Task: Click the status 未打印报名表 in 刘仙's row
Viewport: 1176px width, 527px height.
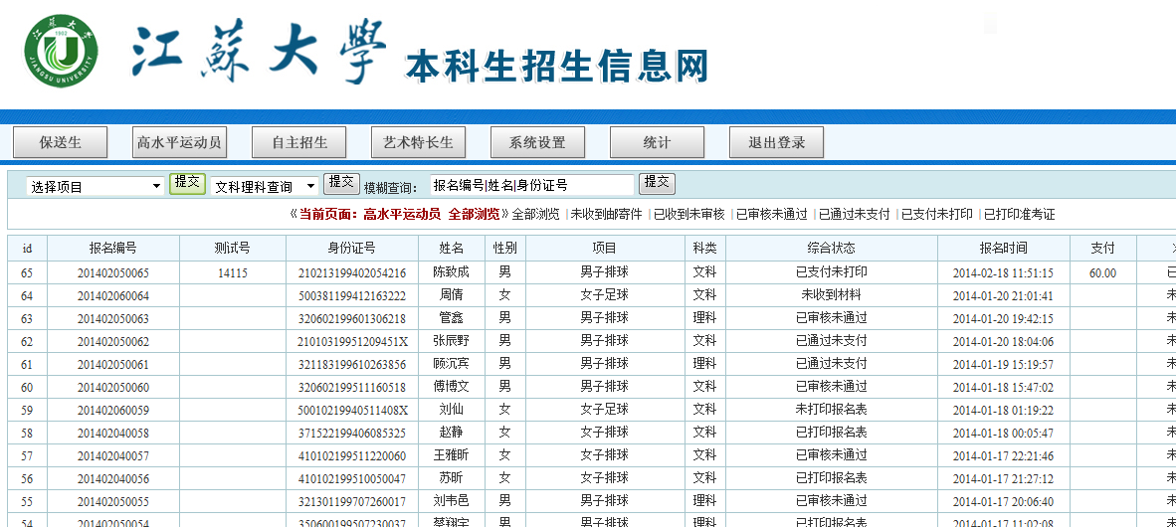Action: pos(831,410)
